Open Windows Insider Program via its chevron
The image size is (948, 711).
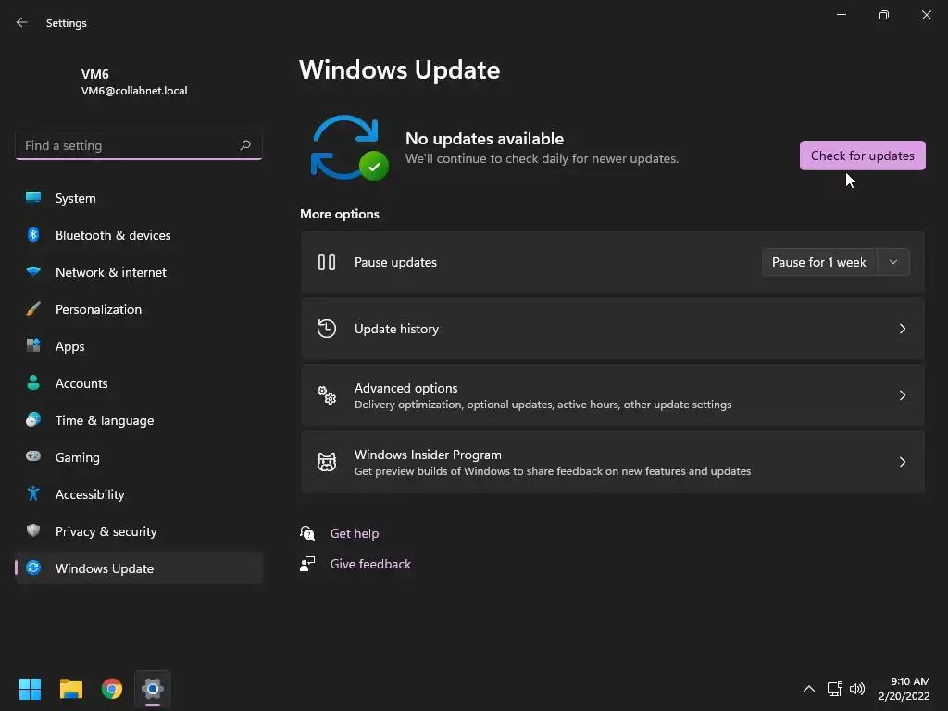pos(902,462)
